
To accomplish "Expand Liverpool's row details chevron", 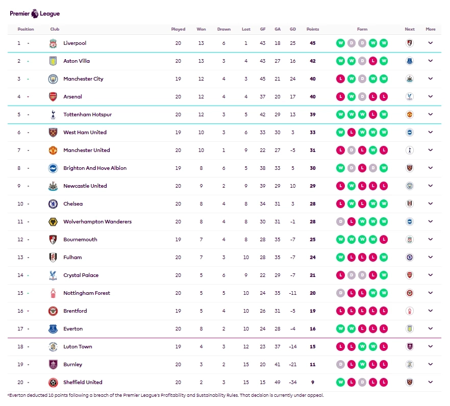I will click(431, 43).
